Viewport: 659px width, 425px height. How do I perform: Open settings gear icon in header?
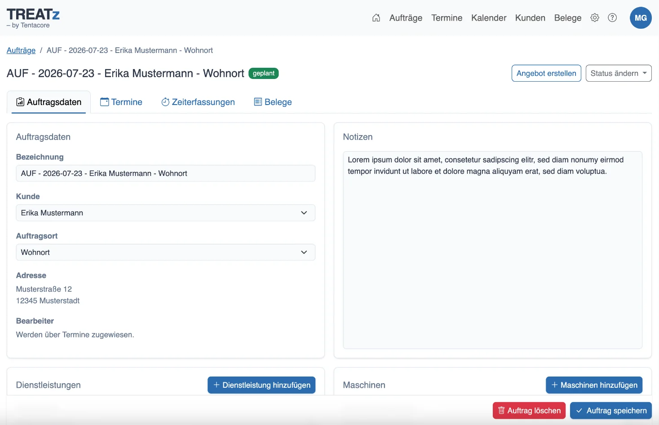595,18
